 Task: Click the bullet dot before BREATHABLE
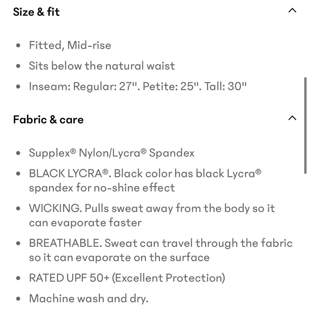tap(19, 243)
